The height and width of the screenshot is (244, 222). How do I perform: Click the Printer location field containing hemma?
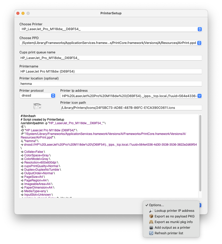coord(111,84)
